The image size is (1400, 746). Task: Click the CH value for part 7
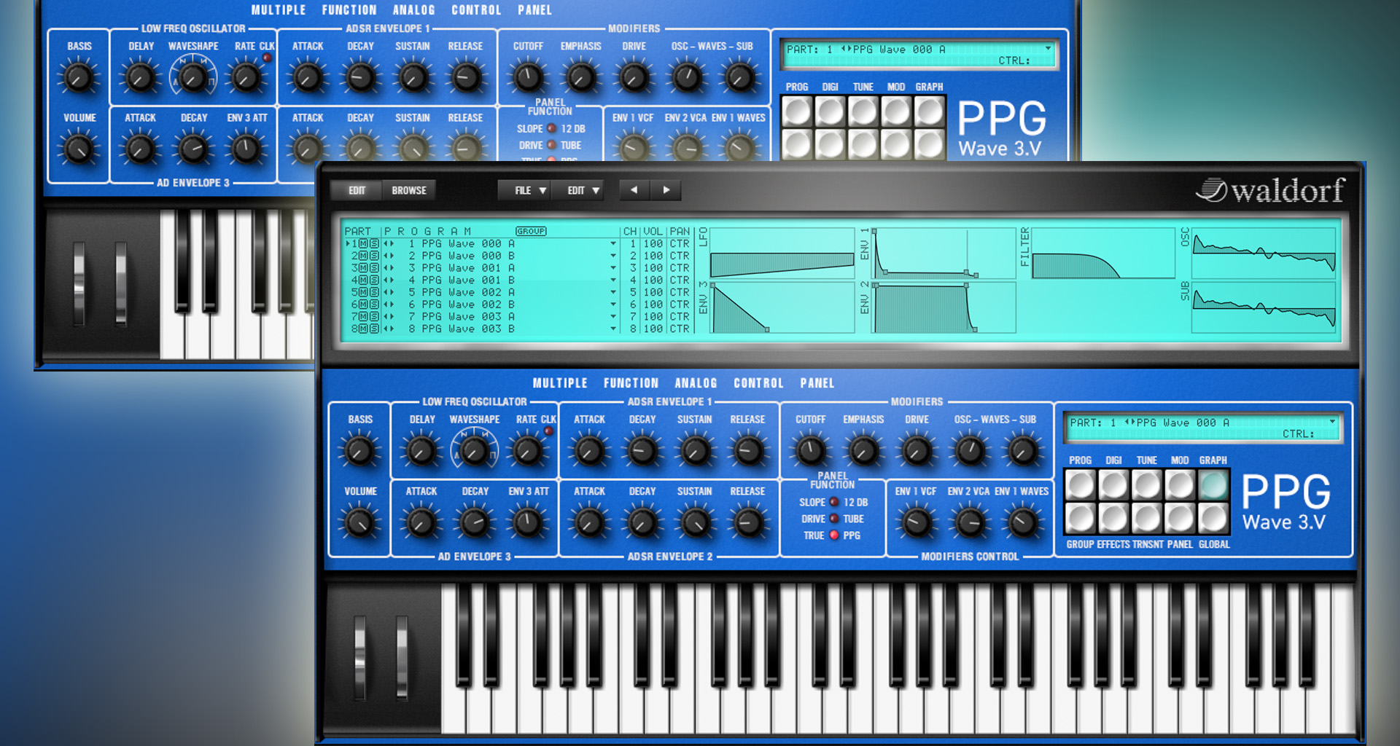click(632, 317)
